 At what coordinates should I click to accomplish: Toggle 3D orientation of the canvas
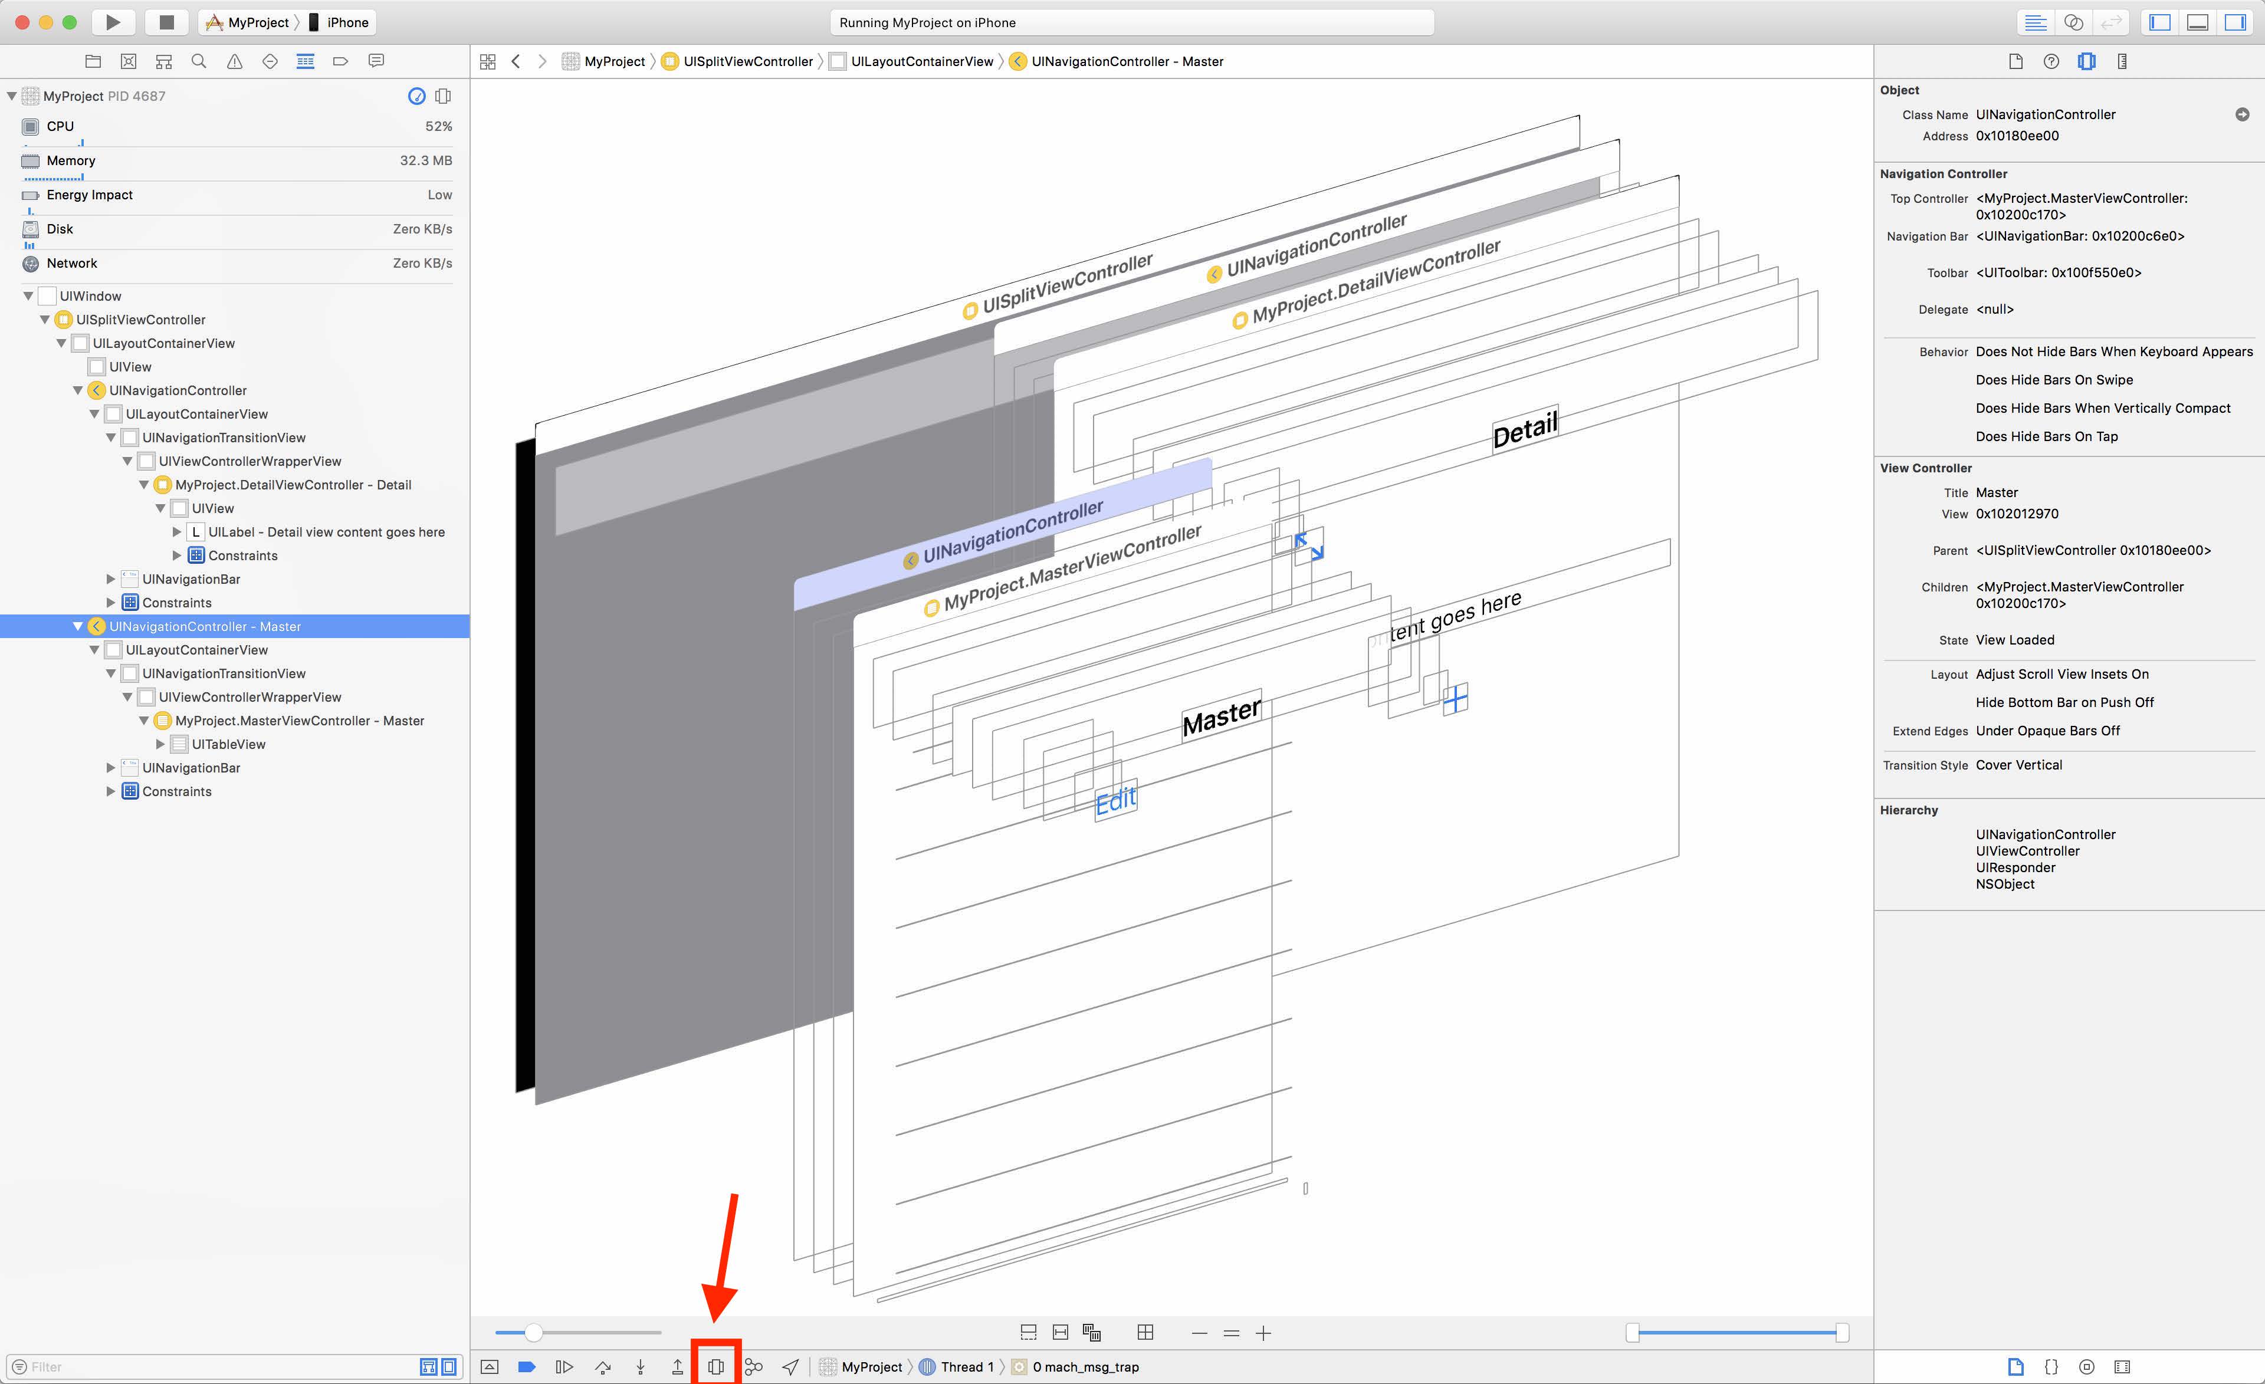[x=1145, y=1333]
